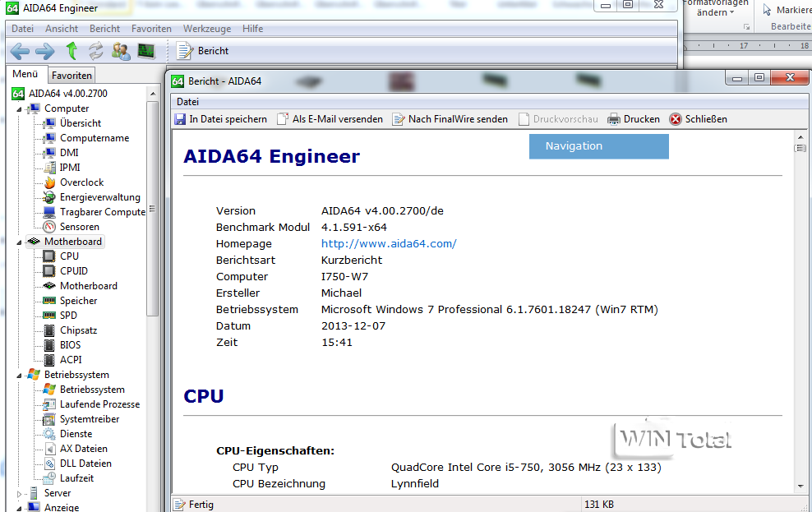Select the Energieverwaltung icon
The width and height of the screenshot is (812, 512).
tap(49, 197)
